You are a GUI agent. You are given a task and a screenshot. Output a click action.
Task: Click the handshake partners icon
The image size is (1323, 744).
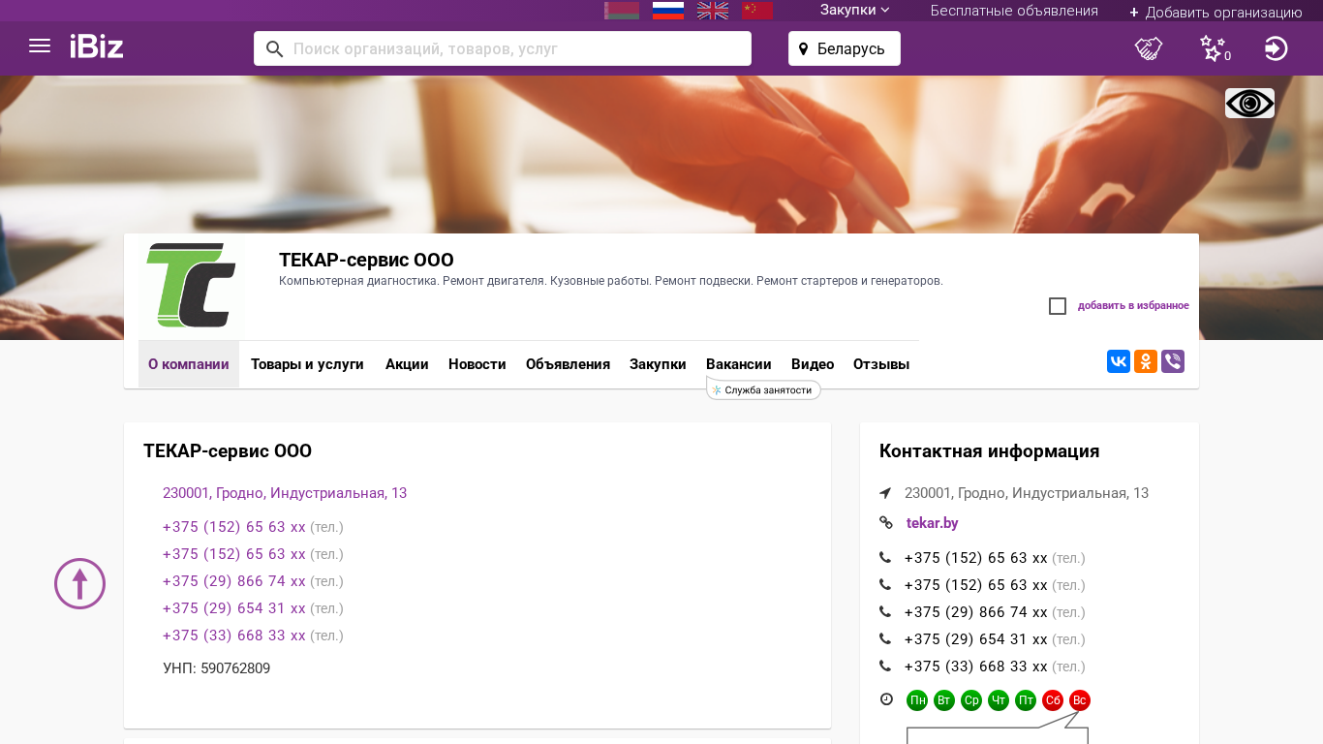tap(1149, 48)
